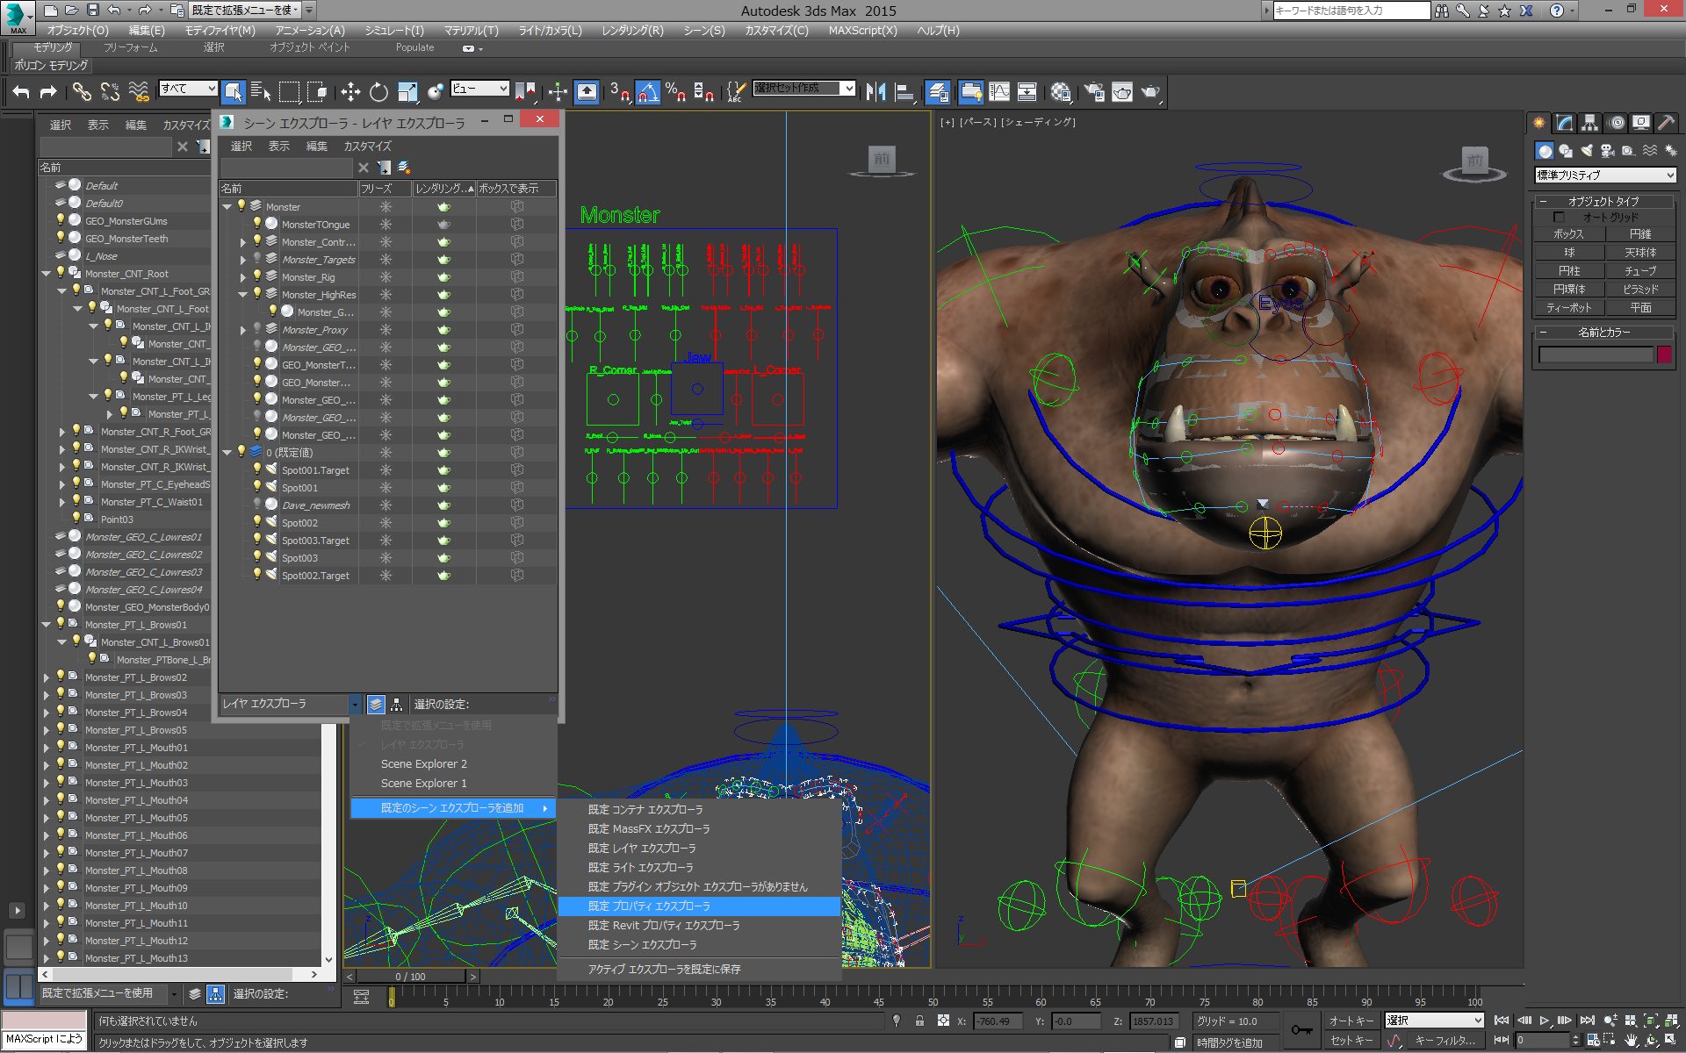The image size is (1686, 1053).
Task: Click the Auto Key button
Action: [1351, 1021]
